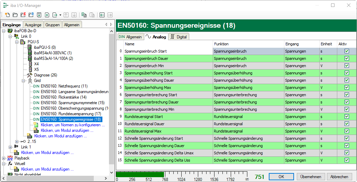Click the open folder toolbar icon
The height and width of the screenshot is (182, 357).
(15, 15)
